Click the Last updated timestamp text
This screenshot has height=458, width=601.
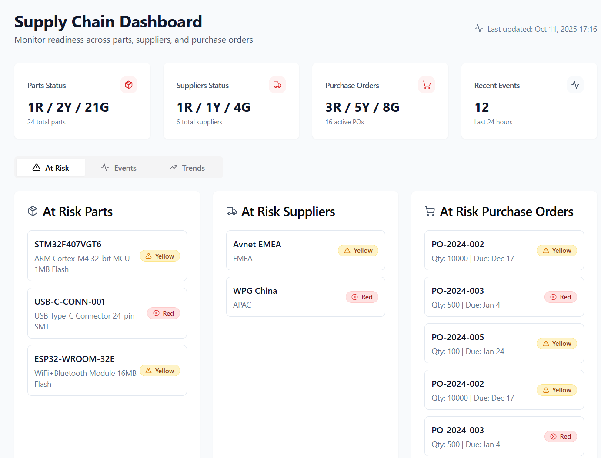point(542,29)
